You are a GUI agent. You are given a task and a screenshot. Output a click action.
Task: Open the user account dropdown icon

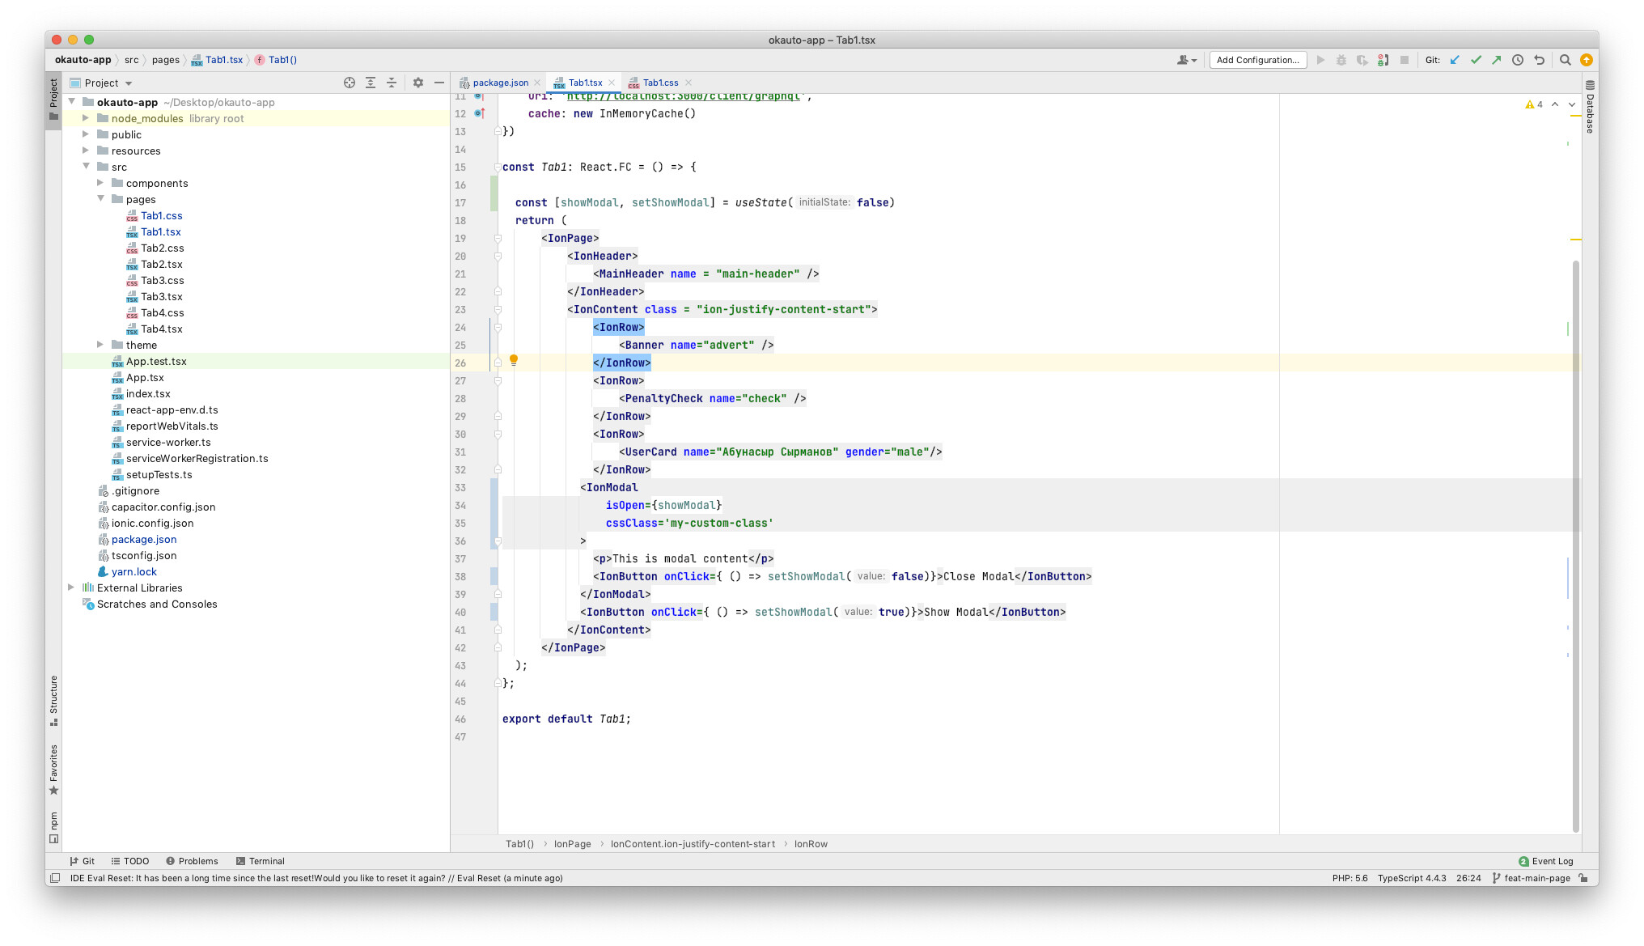1187,60
